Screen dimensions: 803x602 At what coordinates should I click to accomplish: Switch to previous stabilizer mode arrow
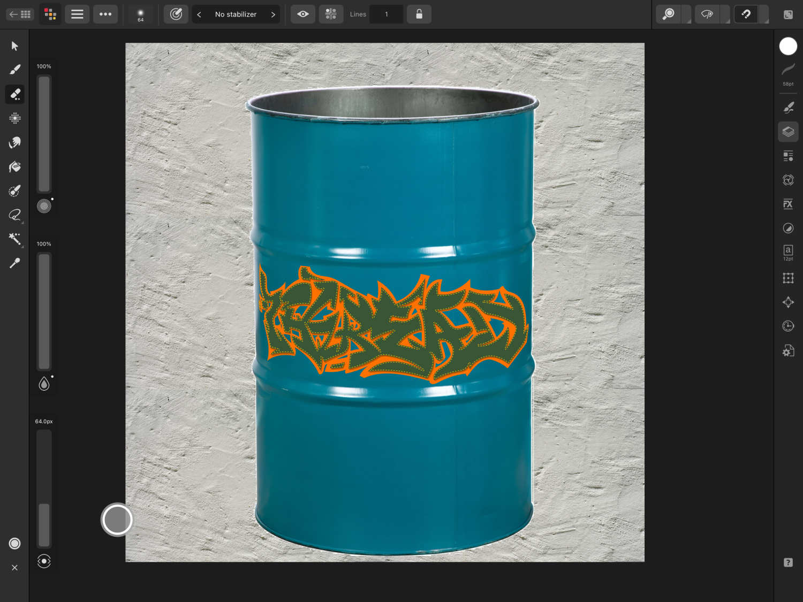coord(199,14)
